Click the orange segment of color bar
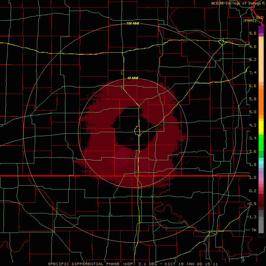266x266 pixels. 261,102
